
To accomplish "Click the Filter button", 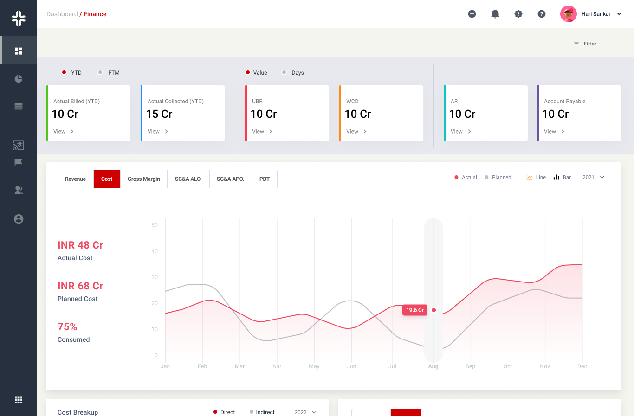I will tap(585, 44).
